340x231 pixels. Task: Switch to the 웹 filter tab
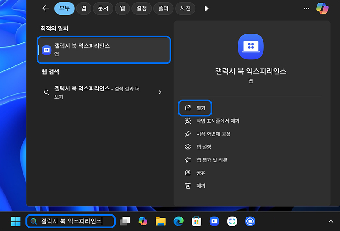pos(122,8)
